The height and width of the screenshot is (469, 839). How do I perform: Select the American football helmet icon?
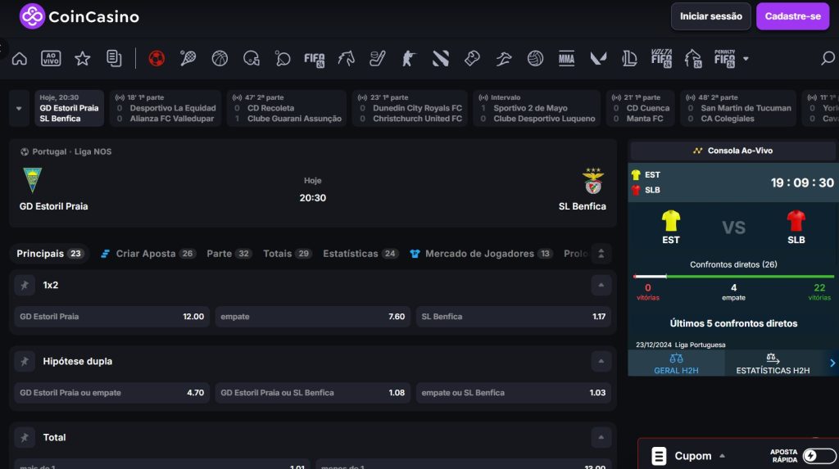[x=251, y=58]
